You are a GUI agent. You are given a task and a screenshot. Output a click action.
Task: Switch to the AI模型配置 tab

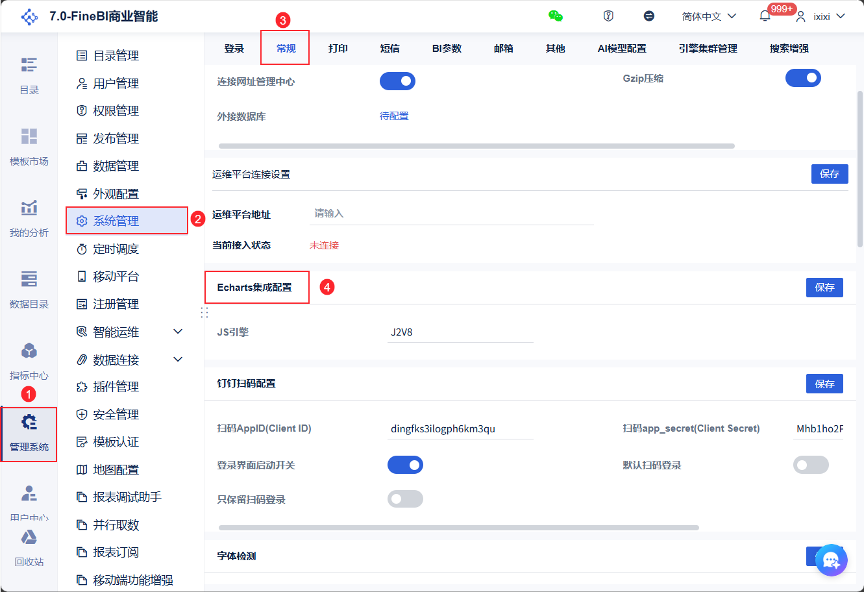622,49
